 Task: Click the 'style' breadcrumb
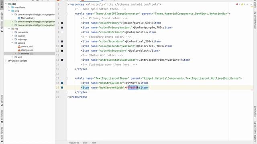[x=85, y=143]
